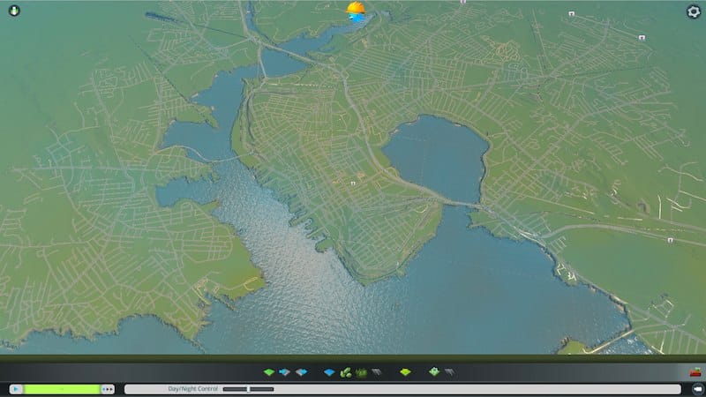Viewport: 706px width, 397px height.
Task: Select the dark green forest tool
Action: point(361,372)
